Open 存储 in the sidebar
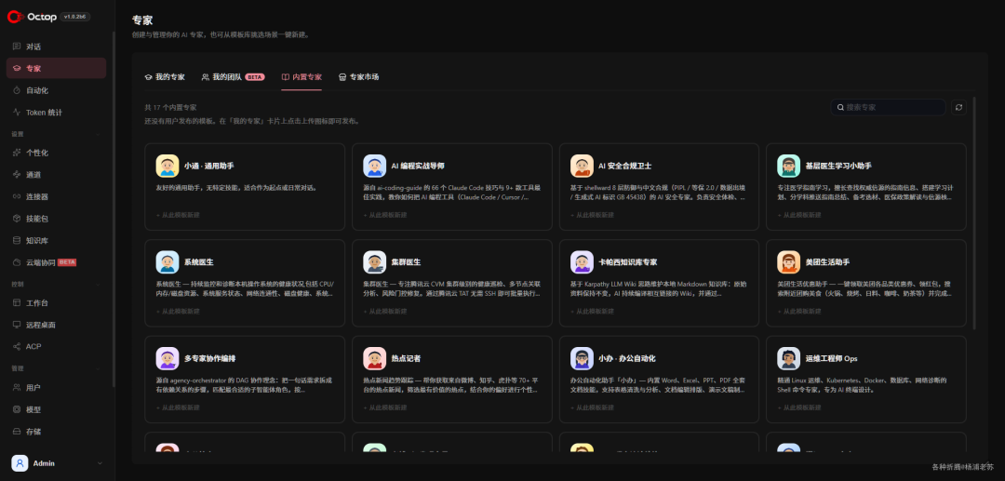 (56, 431)
